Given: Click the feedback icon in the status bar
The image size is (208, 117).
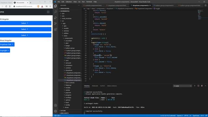Looking at the screenshot, I should point(206,116).
